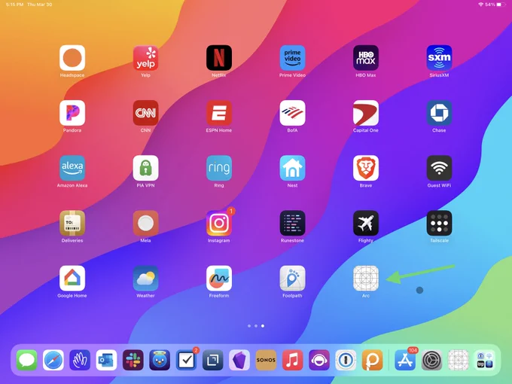This screenshot has width=512, height=384.
Task: Open the App Library folder in dock
Action: coord(485,360)
